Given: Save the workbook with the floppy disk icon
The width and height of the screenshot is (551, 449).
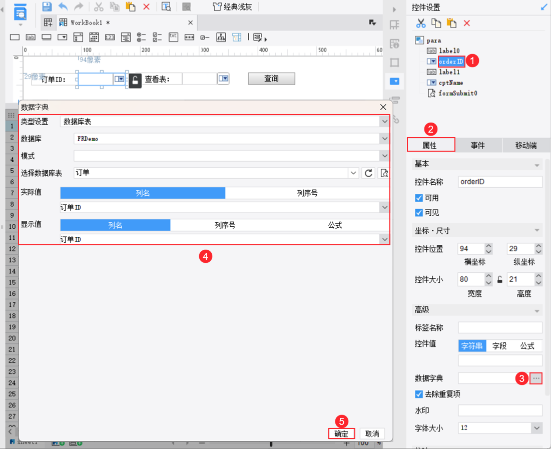Looking at the screenshot, I should pyautogui.click(x=47, y=7).
